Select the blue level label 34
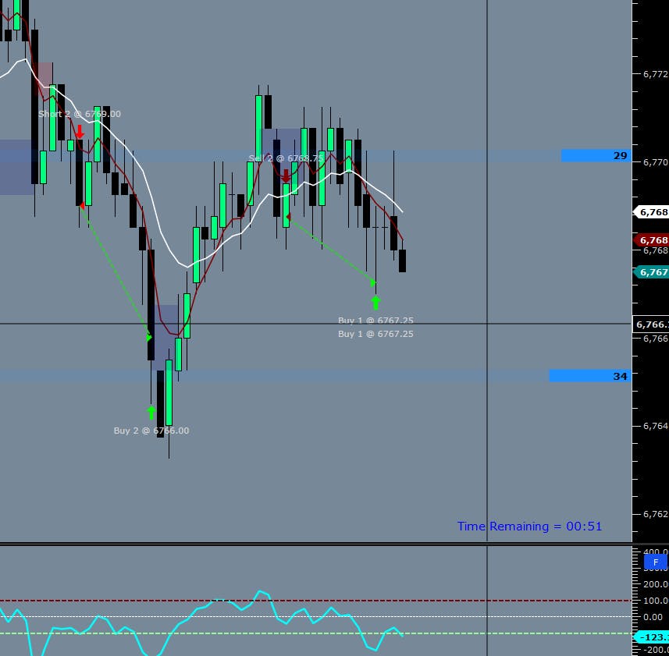The image size is (669, 656). click(x=590, y=376)
